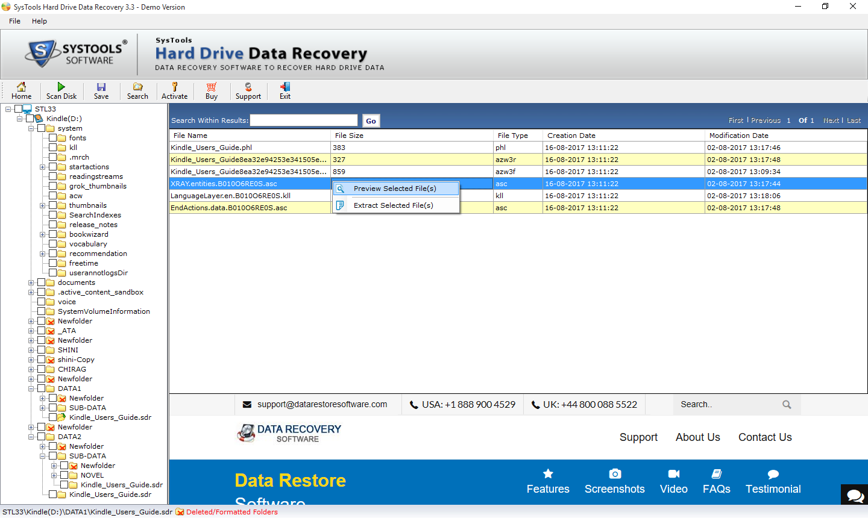Collapse the STL33 root node
Image resolution: width=868 pixels, height=518 pixels.
point(8,109)
